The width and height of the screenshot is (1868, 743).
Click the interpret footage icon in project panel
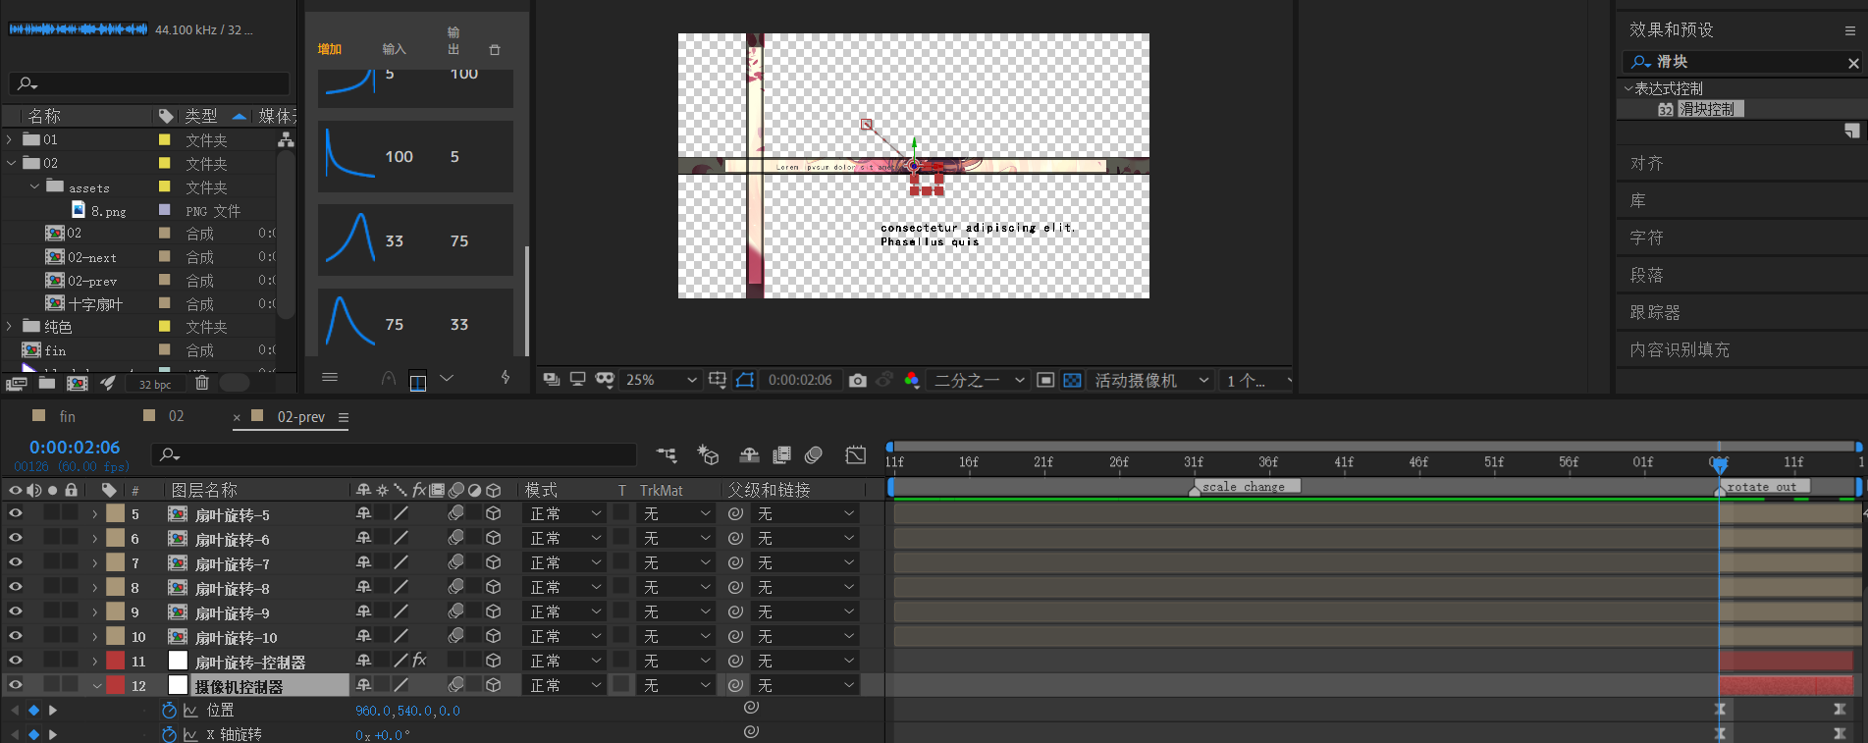tap(17, 383)
